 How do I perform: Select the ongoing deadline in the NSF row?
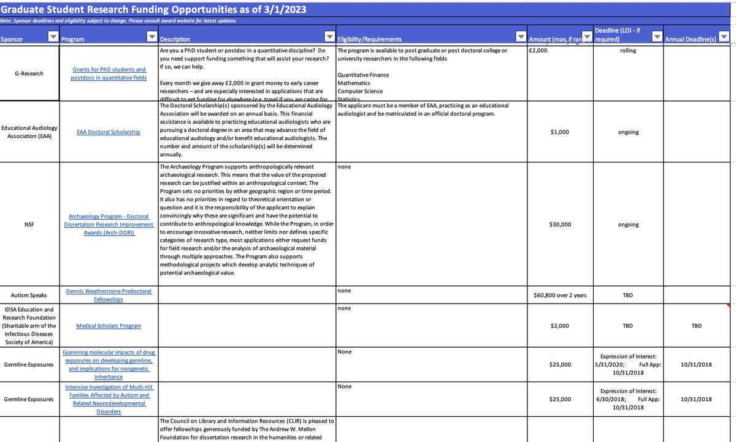click(x=628, y=224)
